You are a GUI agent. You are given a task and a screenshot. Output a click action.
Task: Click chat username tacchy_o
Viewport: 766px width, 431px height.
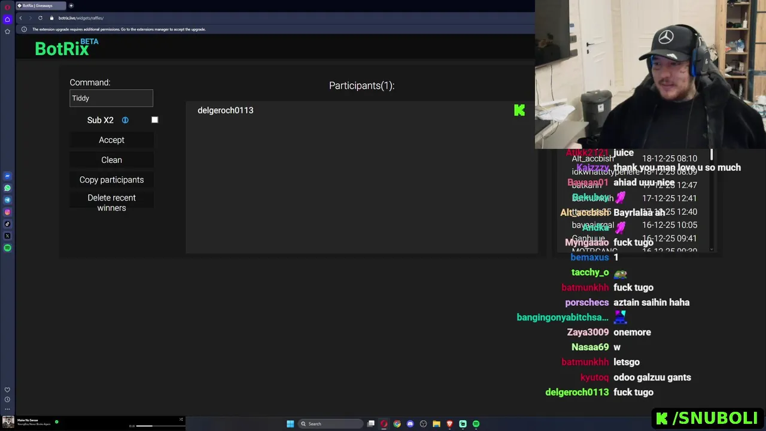pos(590,272)
